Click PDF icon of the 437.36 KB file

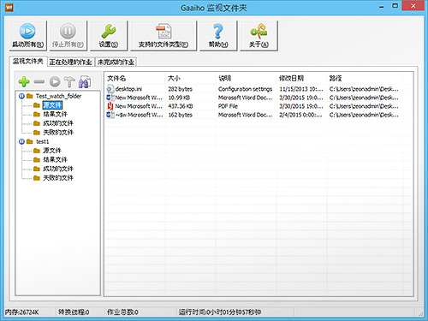point(110,106)
